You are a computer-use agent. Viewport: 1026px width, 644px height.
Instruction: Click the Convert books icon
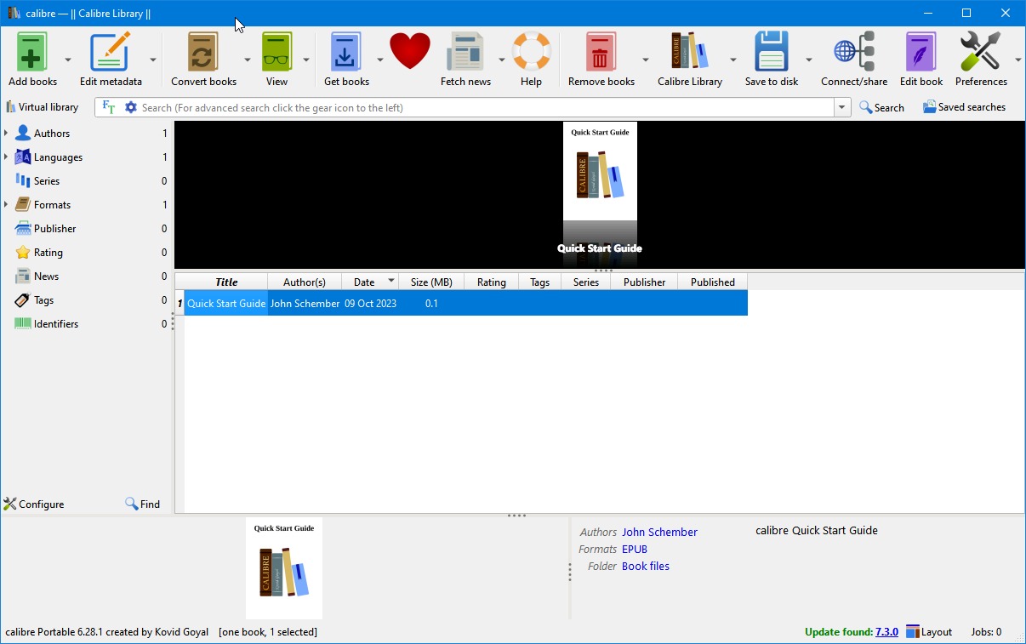(202, 53)
